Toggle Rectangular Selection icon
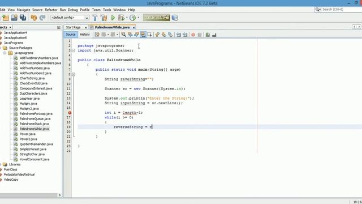The image size is (362, 204). tap(149, 35)
